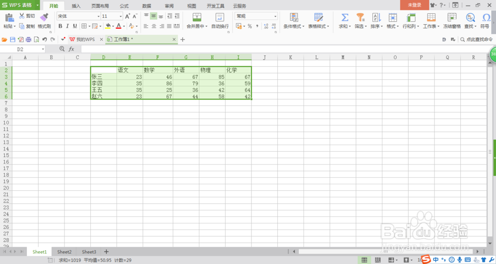Click the 点此查找命令 search command box

(x=476, y=40)
